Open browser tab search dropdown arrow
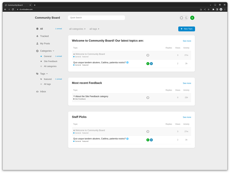The width and height of the screenshot is (230, 173). pos(210,5)
